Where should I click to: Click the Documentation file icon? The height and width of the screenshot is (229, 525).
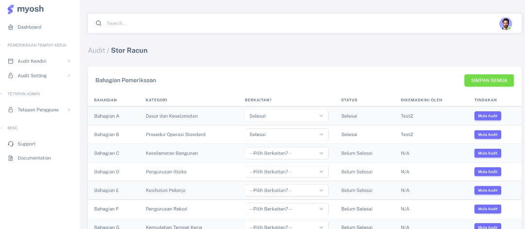[11, 158]
